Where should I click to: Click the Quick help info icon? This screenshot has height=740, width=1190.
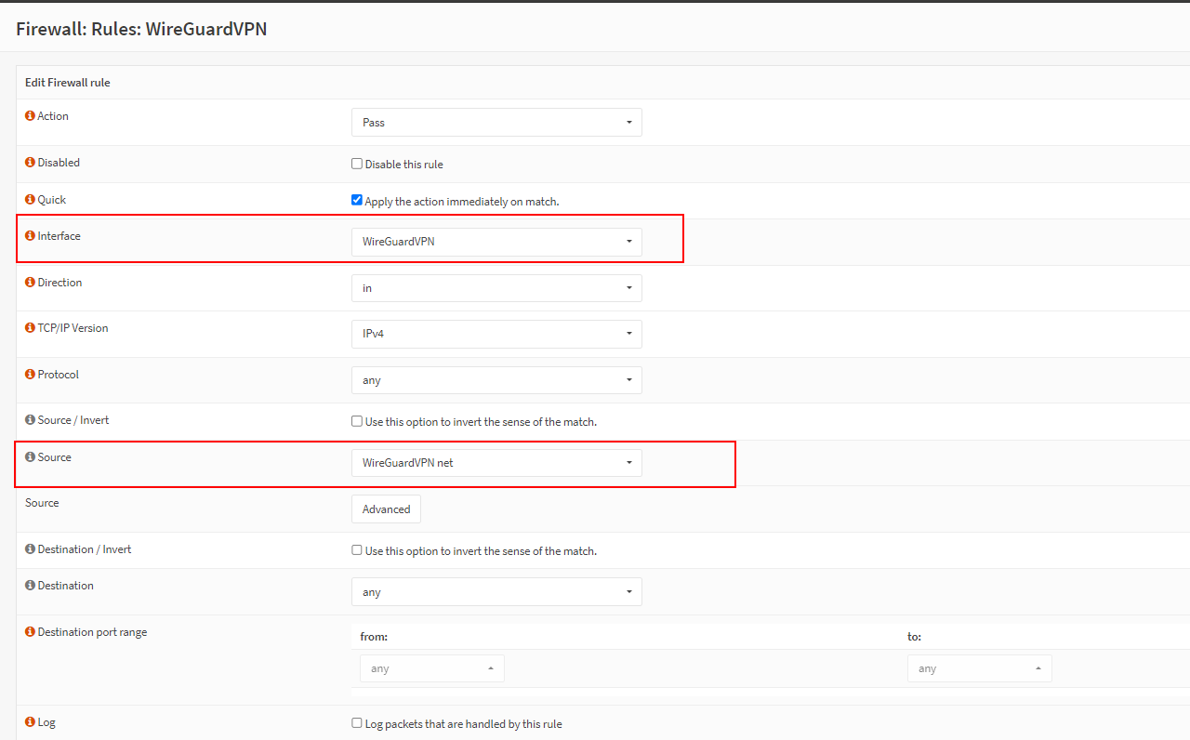30,200
